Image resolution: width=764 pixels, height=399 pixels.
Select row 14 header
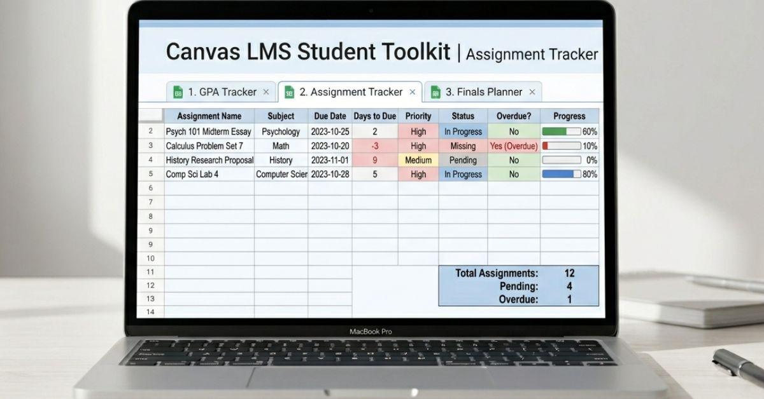point(151,311)
